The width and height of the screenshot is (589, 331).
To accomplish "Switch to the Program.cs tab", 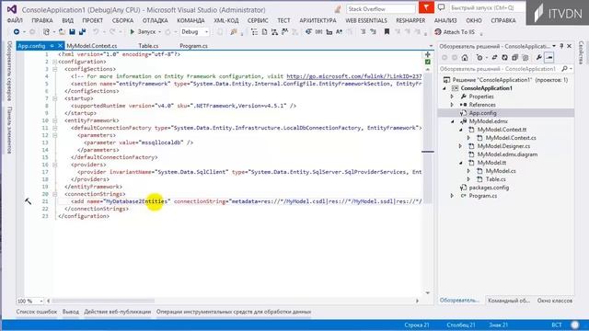I will pyautogui.click(x=193, y=46).
